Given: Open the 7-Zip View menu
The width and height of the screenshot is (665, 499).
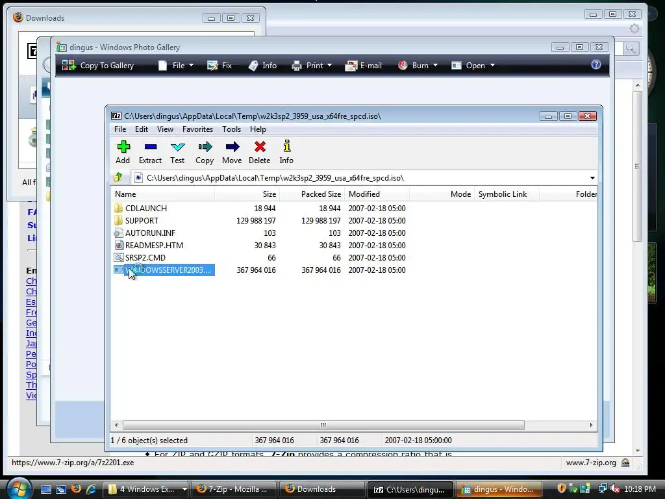Looking at the screenshot, I should coord(165,129).
